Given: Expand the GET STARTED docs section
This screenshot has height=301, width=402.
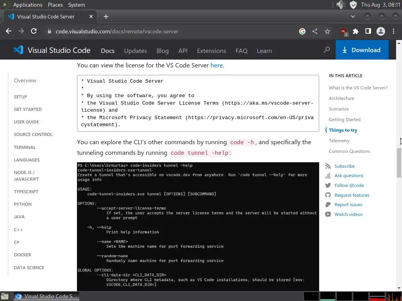Looking at the screenshot, I should point(28,109).
